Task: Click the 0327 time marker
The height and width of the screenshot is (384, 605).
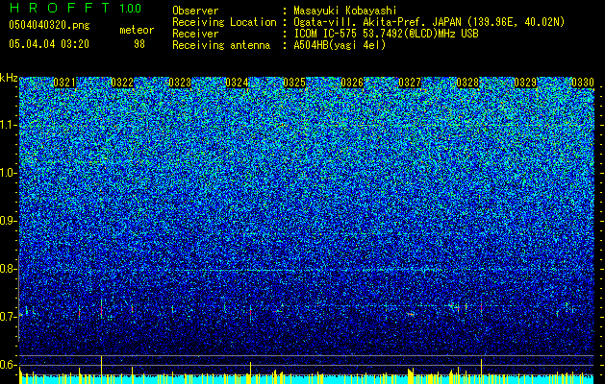Action: (410, 83)
